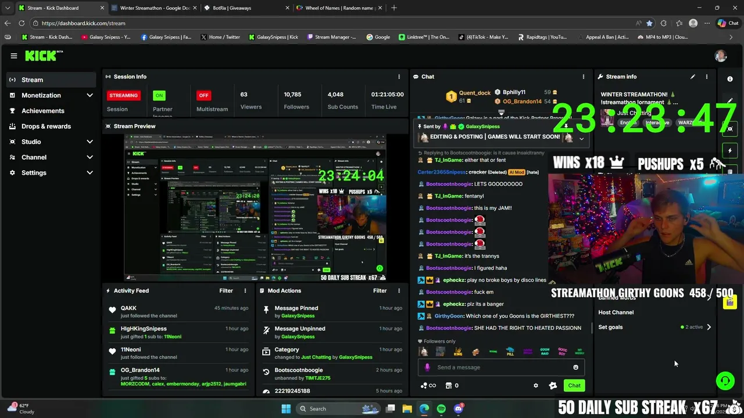The image size is (744, 418).
Task: Open Activity Feed three-dot menu
Action: pyautogui.click(x=245, y=291)
